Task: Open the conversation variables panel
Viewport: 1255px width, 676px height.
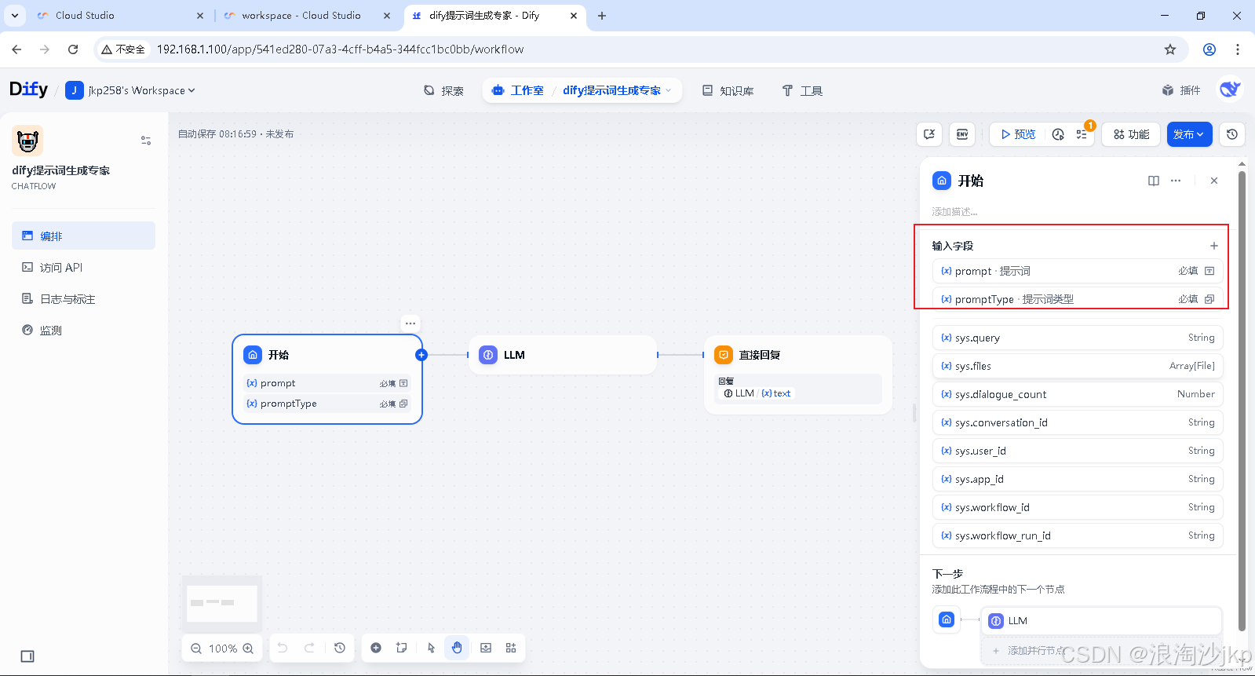Action: [929, 134]
